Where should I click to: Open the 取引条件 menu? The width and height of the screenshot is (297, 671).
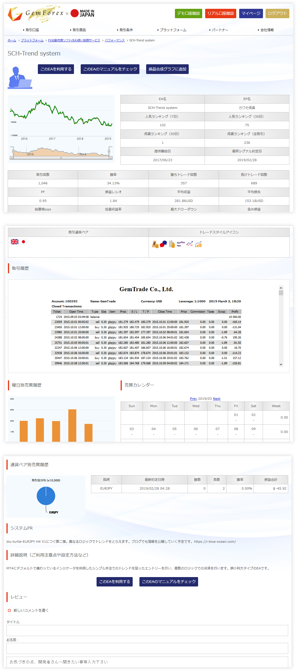pyautogui.click(x=125, y=30)
